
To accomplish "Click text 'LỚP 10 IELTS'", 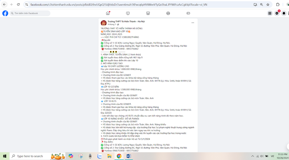I will [110, 101].
